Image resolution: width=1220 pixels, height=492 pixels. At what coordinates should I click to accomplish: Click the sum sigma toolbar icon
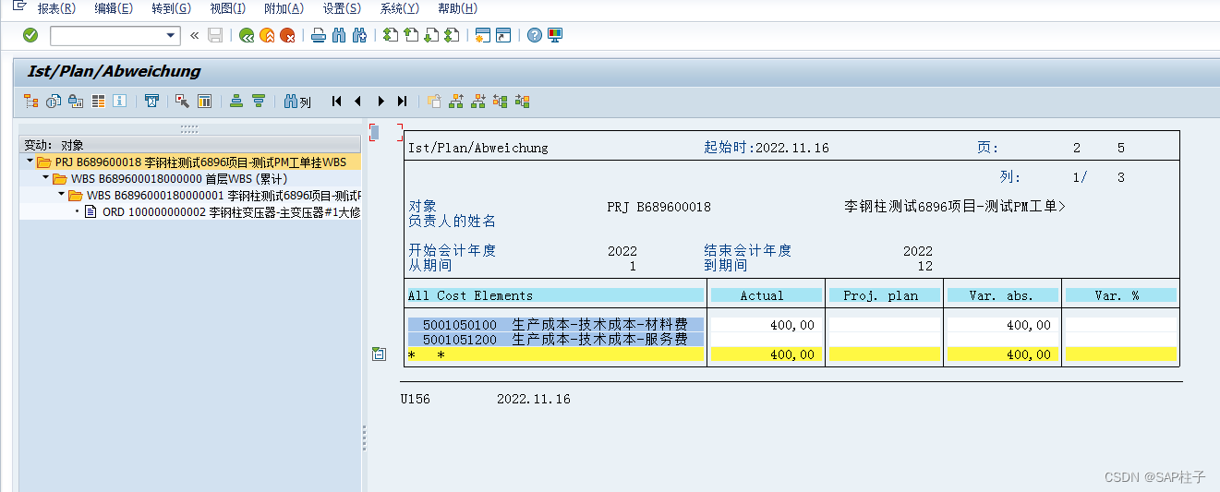[x=152, y=102]
